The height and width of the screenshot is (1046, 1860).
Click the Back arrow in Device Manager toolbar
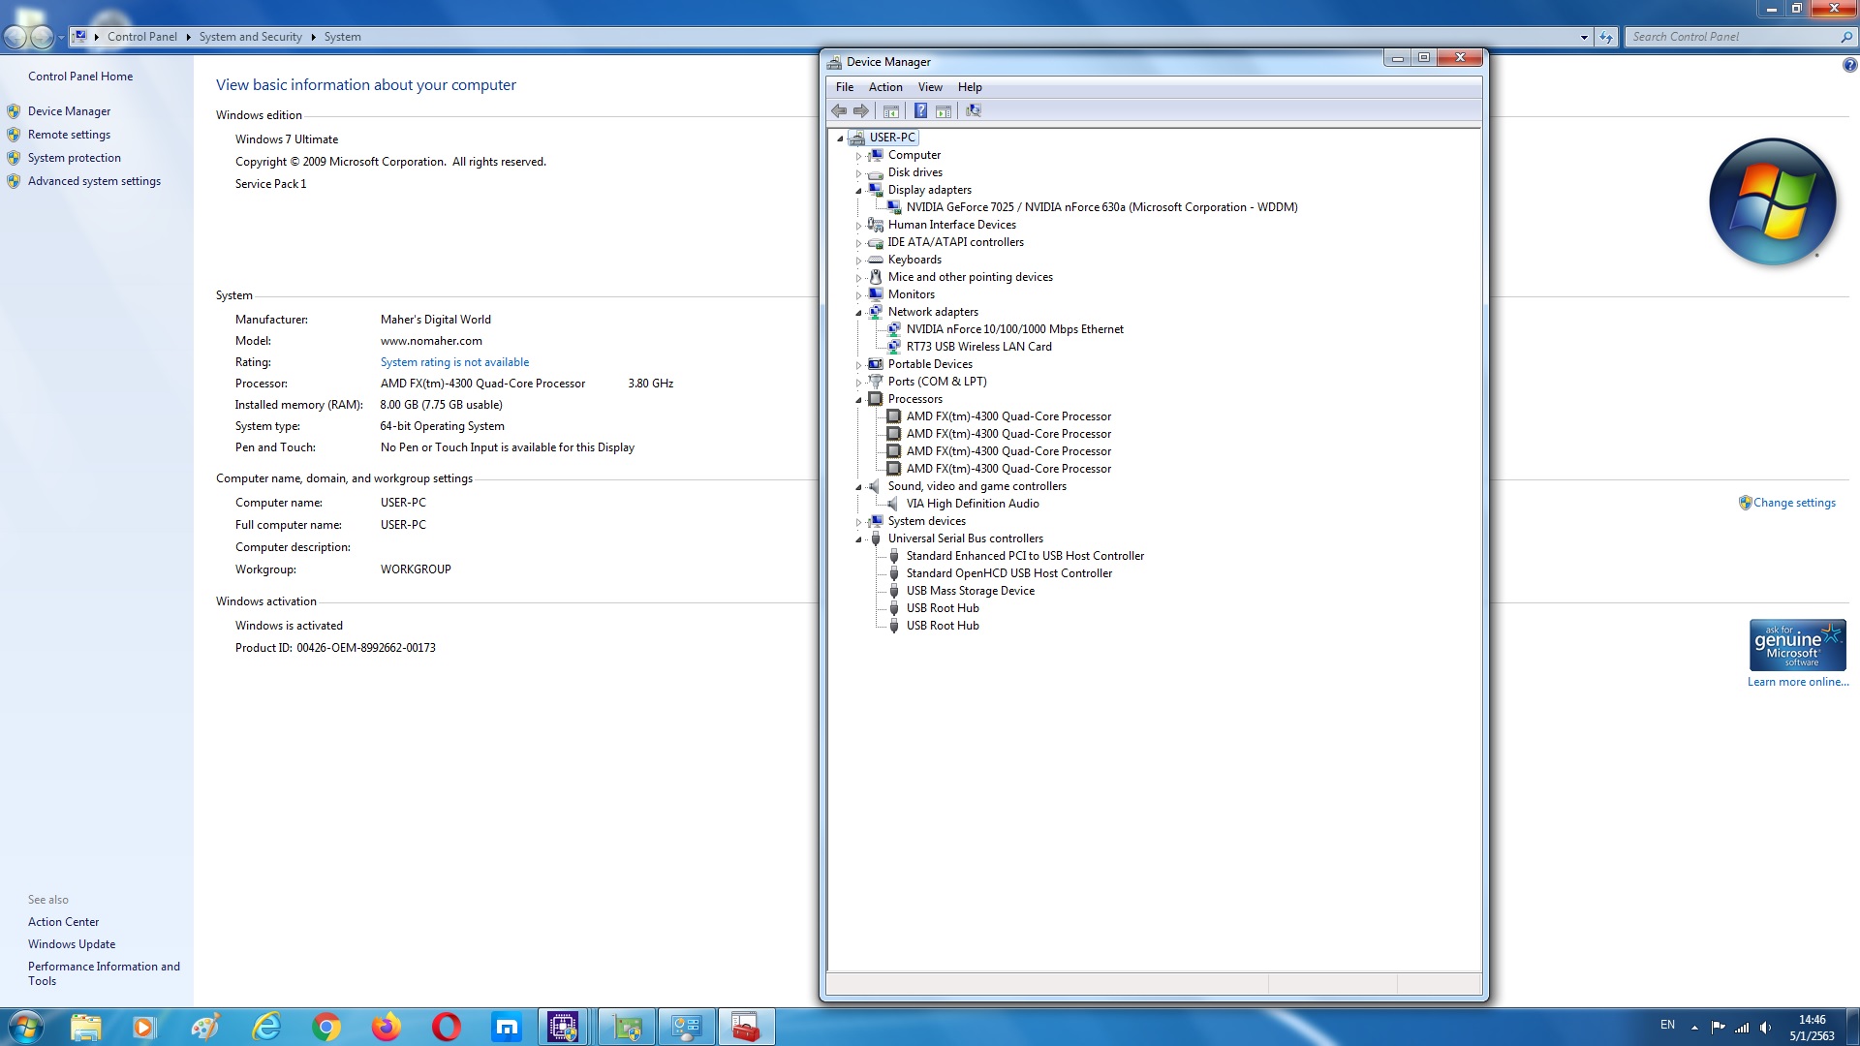[x=839, y=111]
